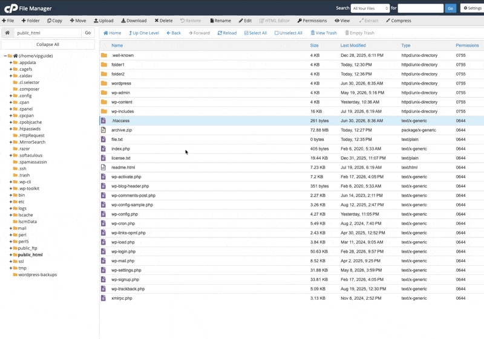
Task: Select ssl in folder tree
Action: tap(21, 261)
